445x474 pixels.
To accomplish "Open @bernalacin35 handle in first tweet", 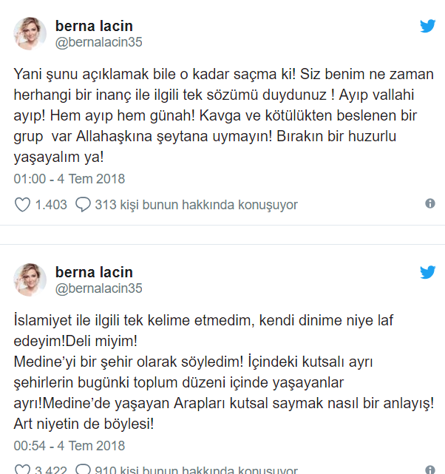I will tap(98, 42).
